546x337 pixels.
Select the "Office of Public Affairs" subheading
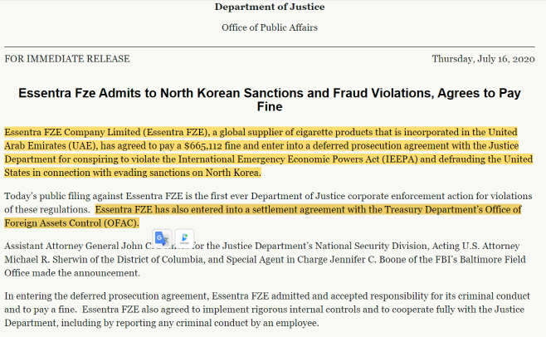pyautogui.click(x=270, y=27)
